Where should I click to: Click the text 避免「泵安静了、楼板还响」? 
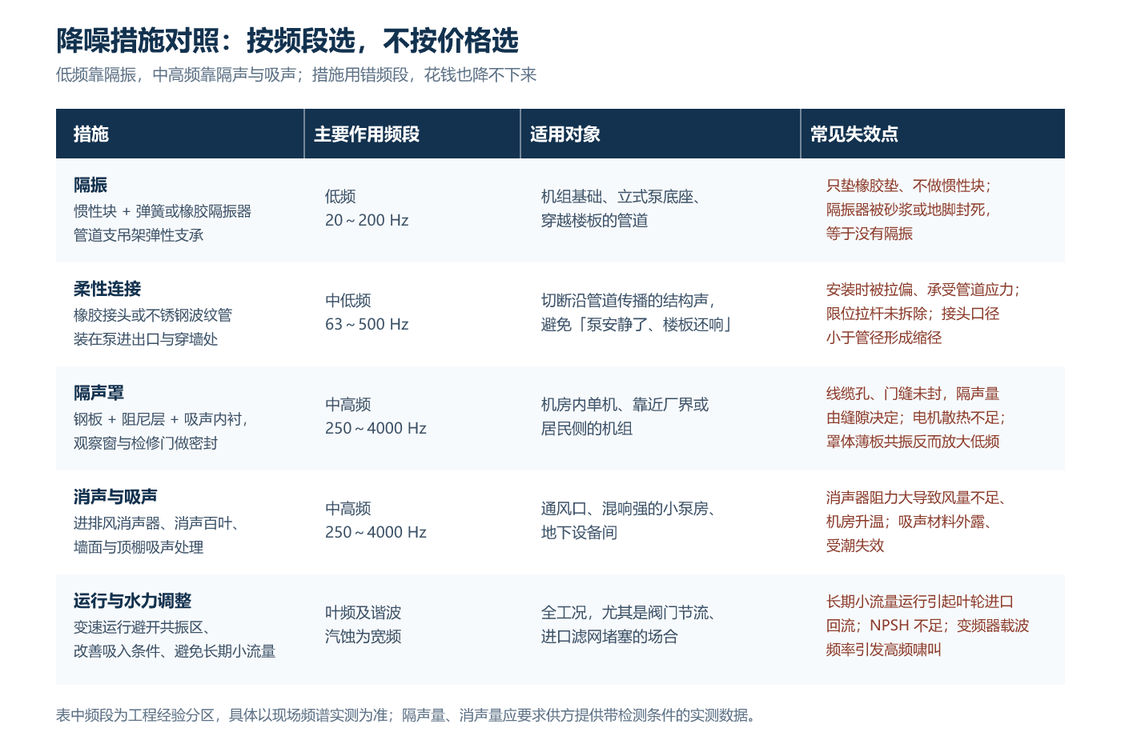(x=638, y=324)
